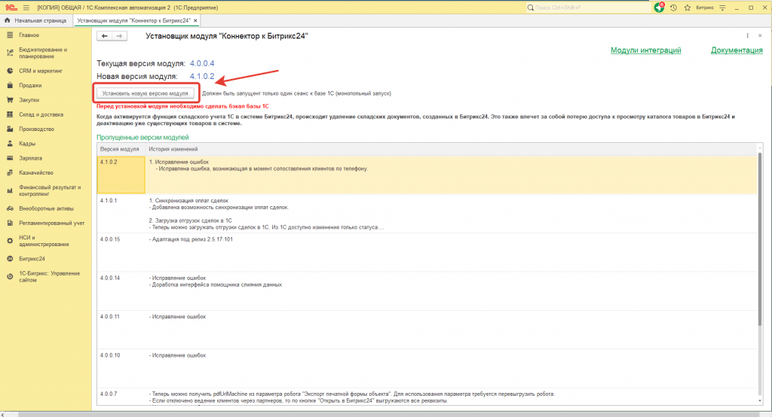Screen dimensions: 772x417
Task: Click the back arrow navigation button
Action: coord(105,36)
